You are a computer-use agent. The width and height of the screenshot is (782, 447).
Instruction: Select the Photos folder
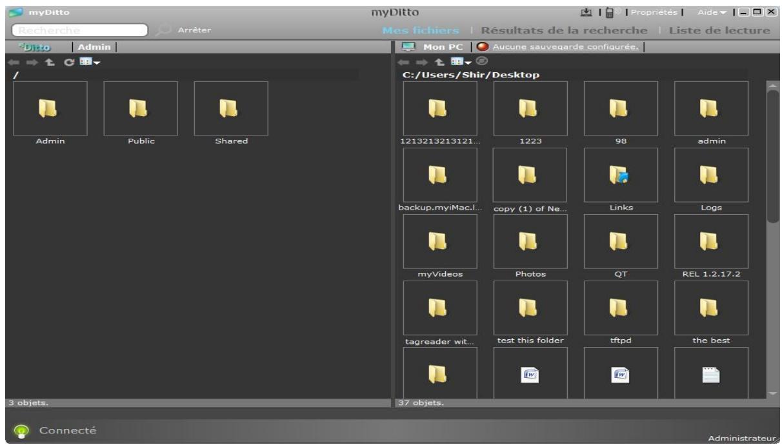pos(530,246)
